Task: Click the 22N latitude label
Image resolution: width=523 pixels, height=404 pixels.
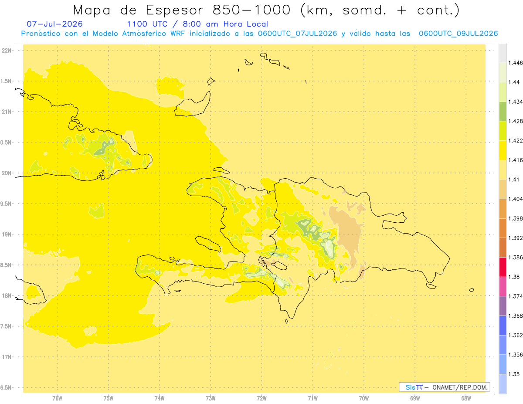Action: click(7, 51)
